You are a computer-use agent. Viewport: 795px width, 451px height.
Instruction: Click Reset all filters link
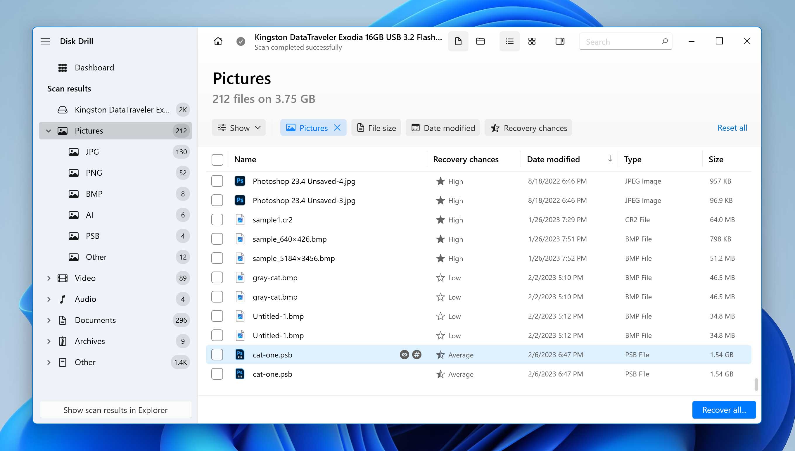click(732, 128)
